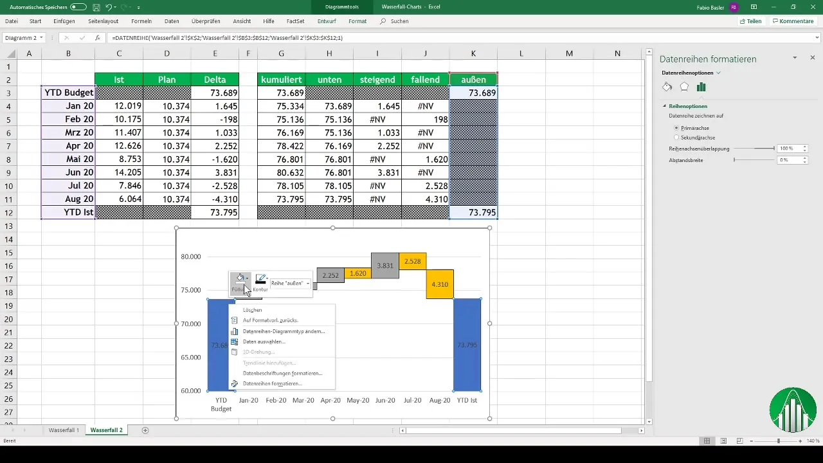Image resolution: width=823 pixels, height=463 pixels.
Task: Open the Füllung fill color dropdown
Action: (x=248, y=278)
